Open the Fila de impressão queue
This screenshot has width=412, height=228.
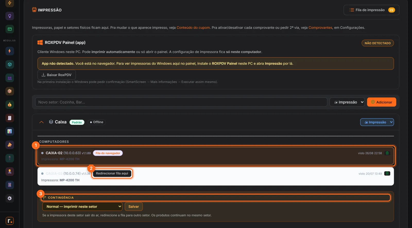pyautogui.click(x=371, y=10)
